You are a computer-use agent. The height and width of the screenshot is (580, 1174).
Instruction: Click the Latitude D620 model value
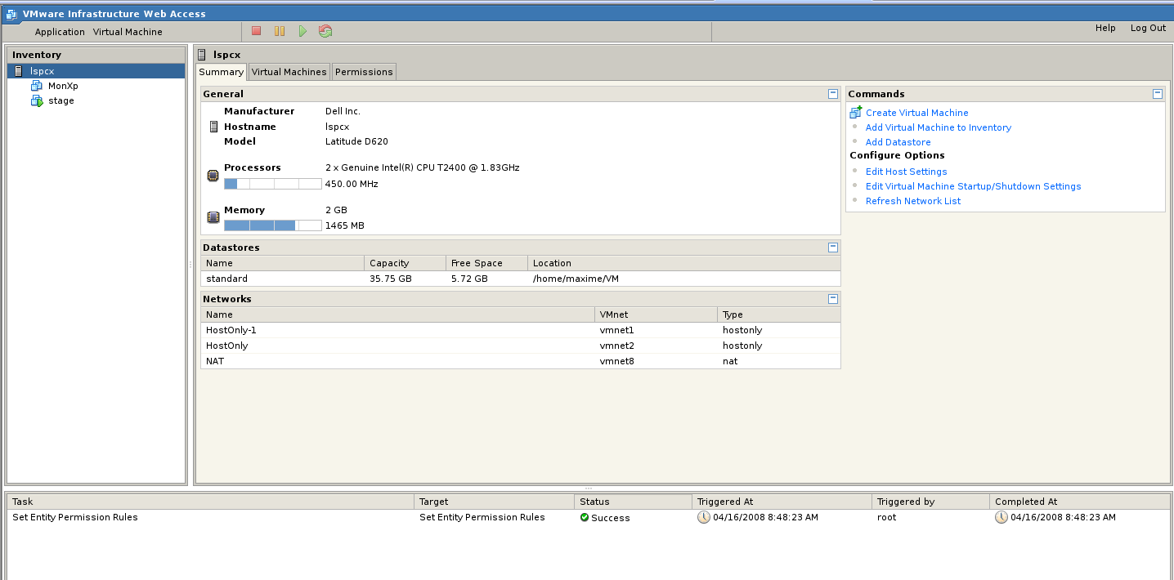(x=356, y=141)
